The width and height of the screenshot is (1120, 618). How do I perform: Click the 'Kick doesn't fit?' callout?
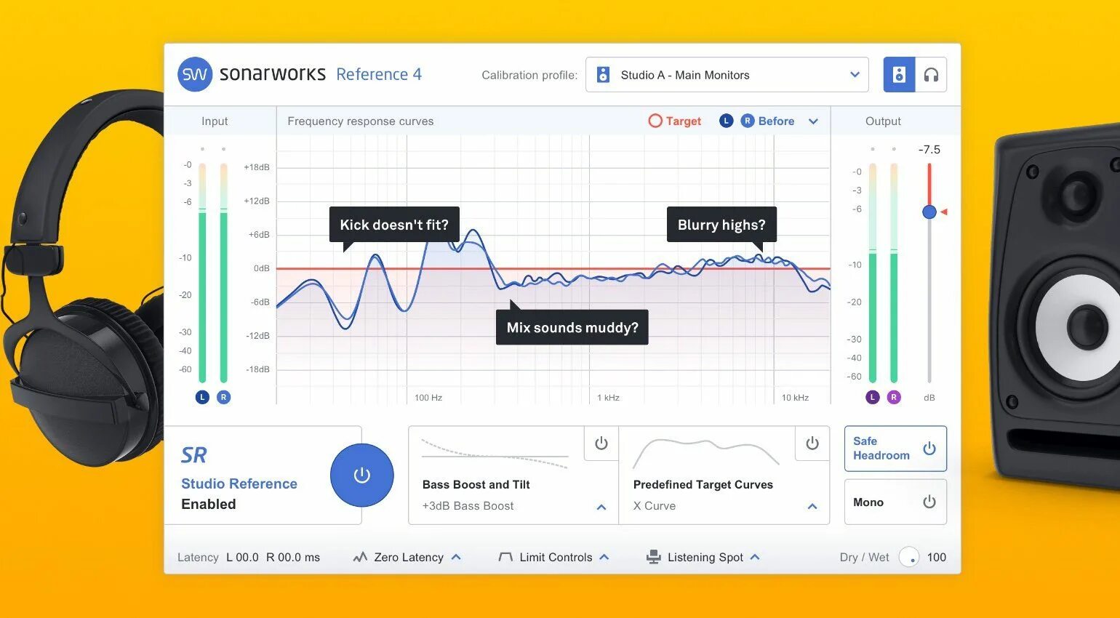coord(394,225)
